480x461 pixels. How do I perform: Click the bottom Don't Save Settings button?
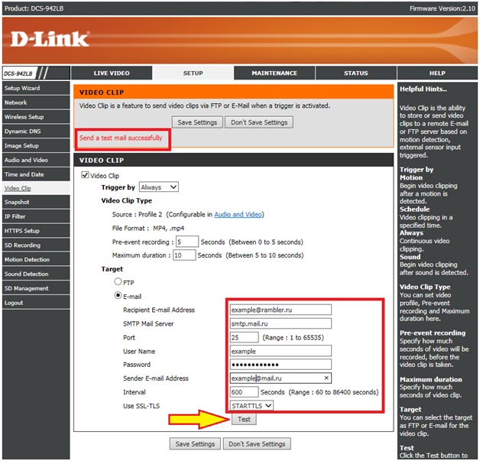(x=257, y=443)
